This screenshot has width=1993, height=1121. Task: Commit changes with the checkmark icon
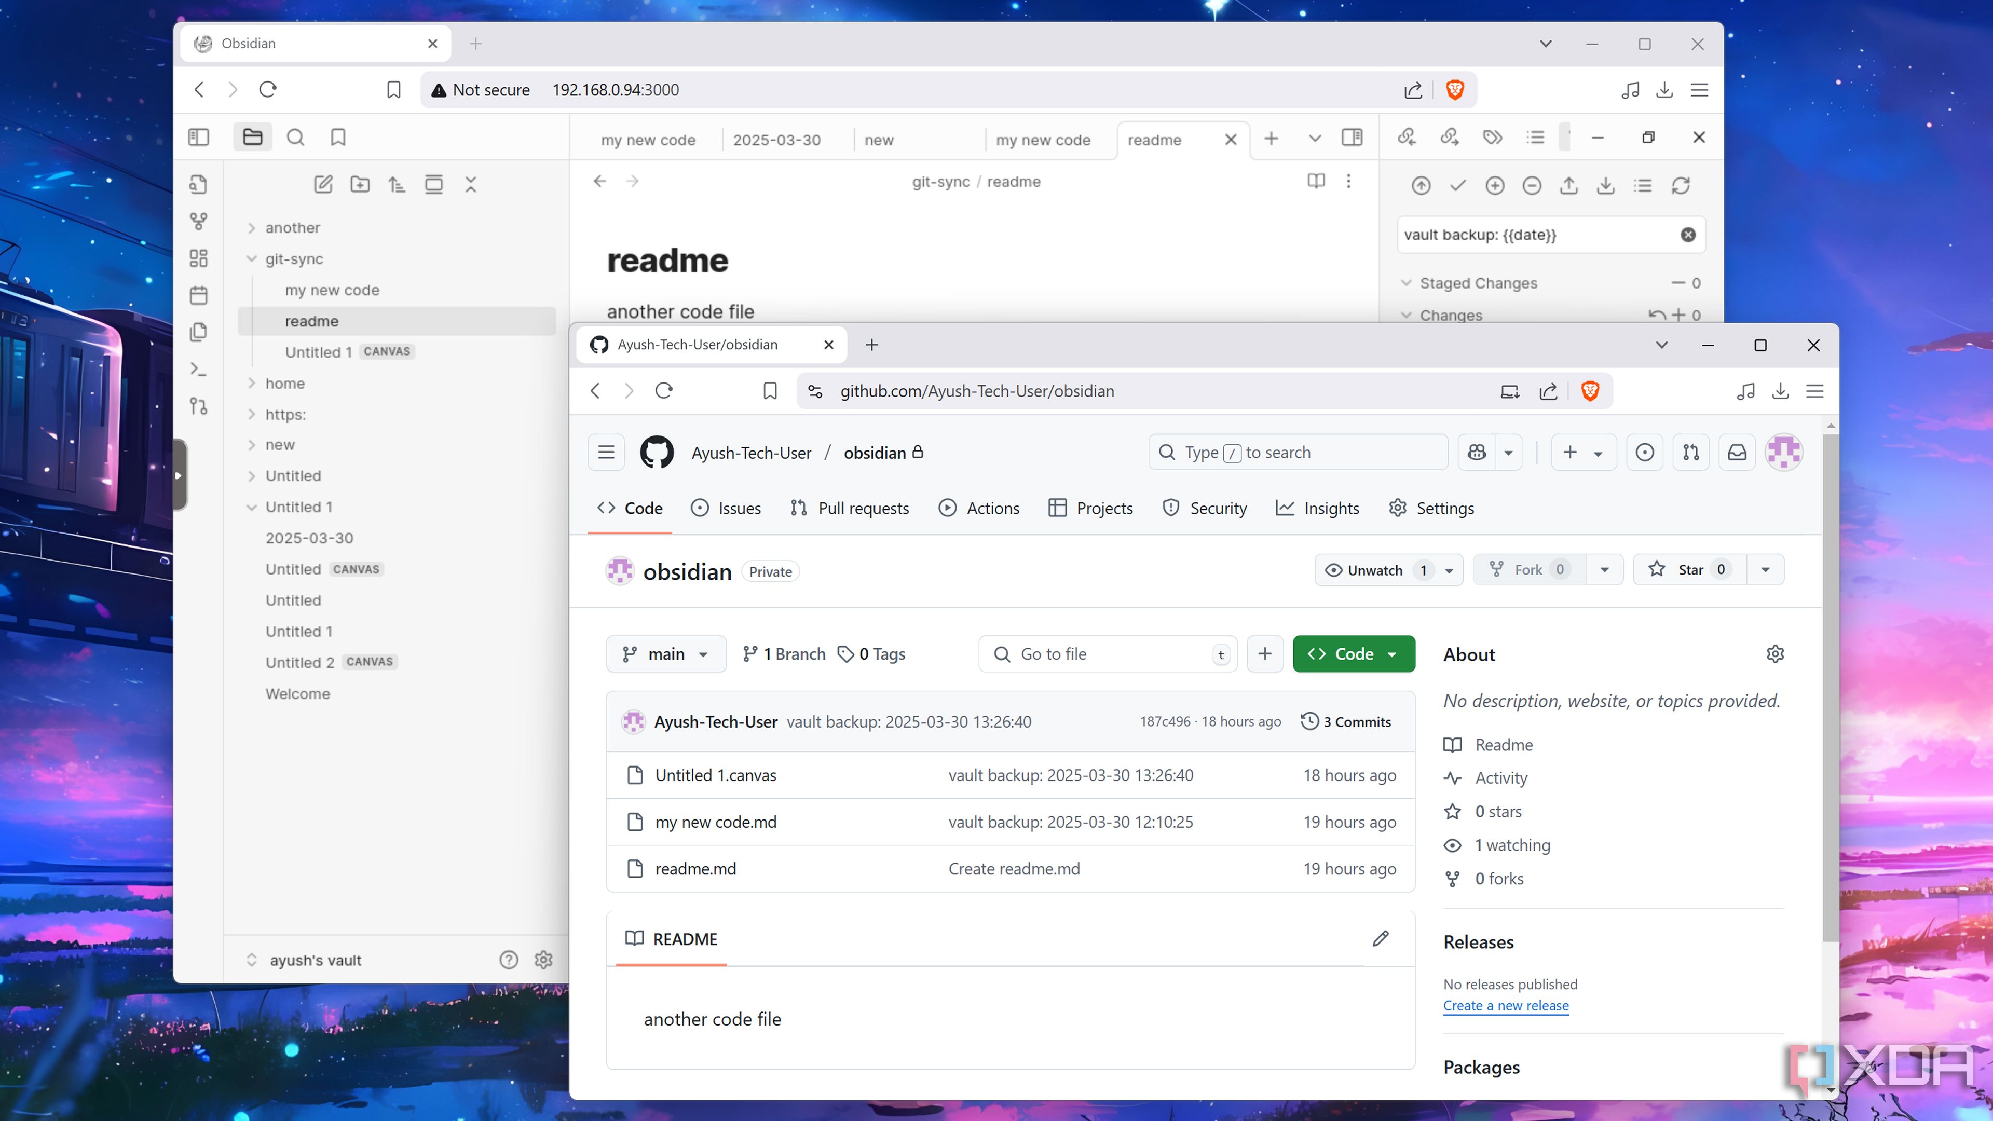coord(1457,186)
